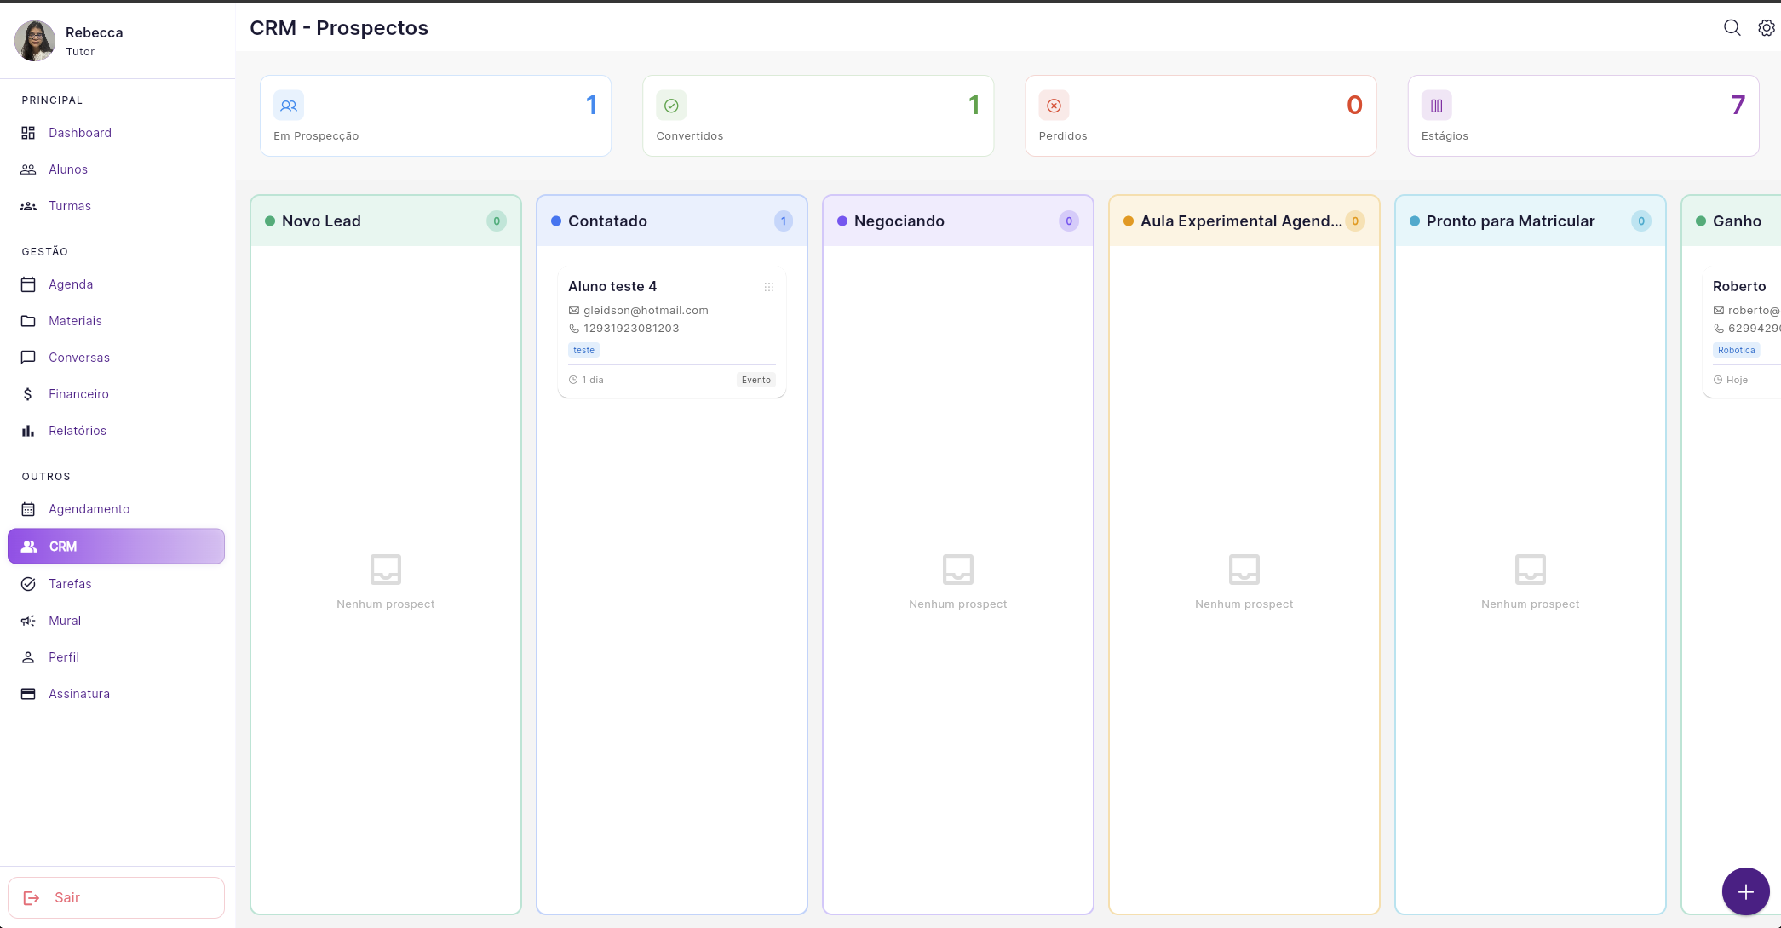Image resolution: width=1781 pixels, height=928 pixels.
Task: Go to Financeiro in sidebar
Action: tap(78, 394)
